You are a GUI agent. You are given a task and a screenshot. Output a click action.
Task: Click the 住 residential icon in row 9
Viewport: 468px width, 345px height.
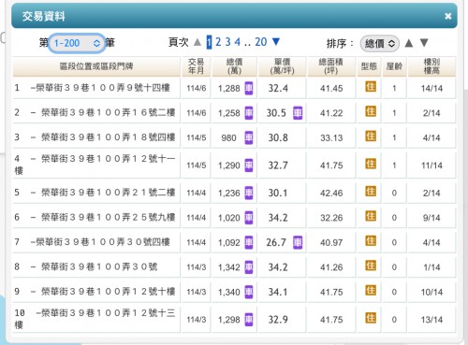pos(371,291)
